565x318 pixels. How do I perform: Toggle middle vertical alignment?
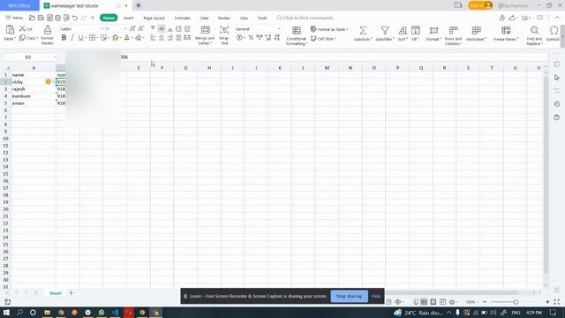[162, 28]
